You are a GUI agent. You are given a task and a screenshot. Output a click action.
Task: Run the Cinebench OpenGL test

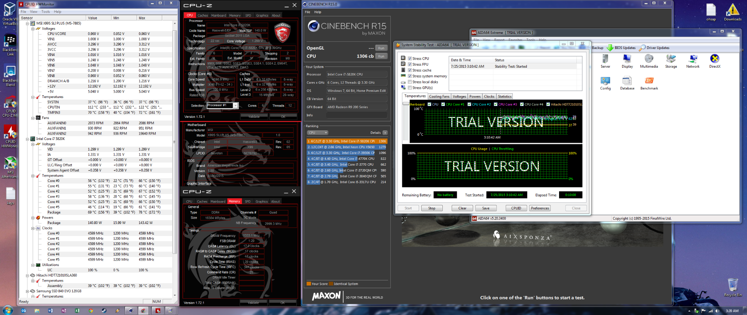(381, 48)
